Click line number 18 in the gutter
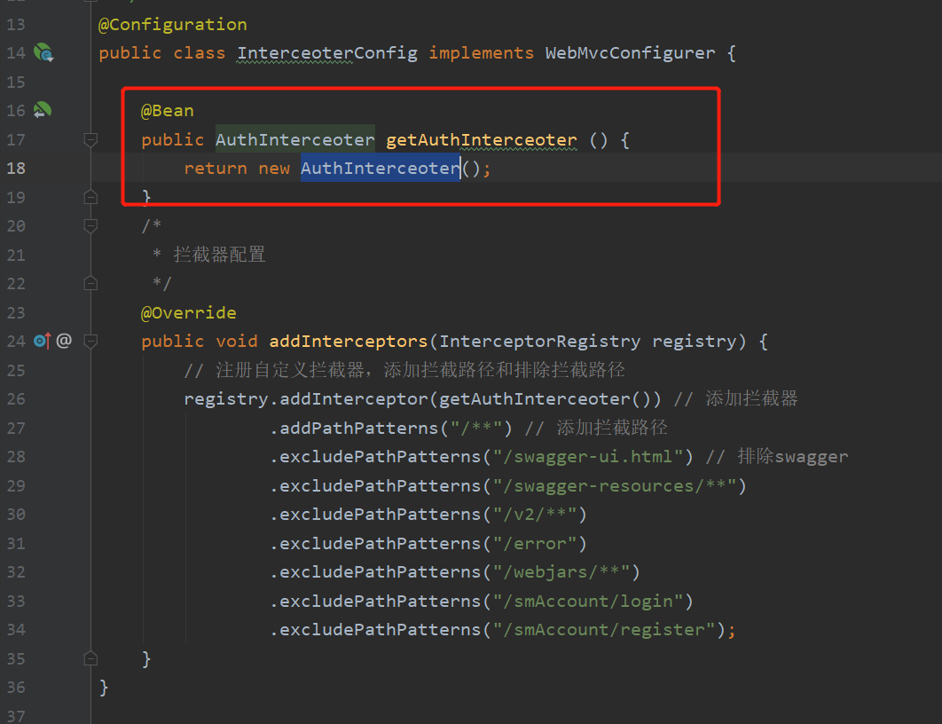The width and height of the screenshot is (942, 724). [x=16, y=169]
